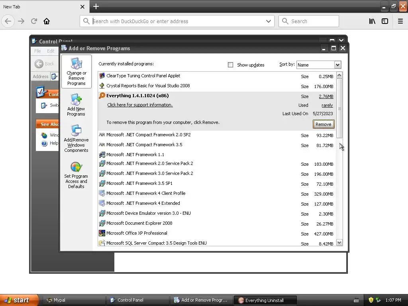Focus the browser Search box
Image resolution: width=408 pixels, height=306 pixels.
pyautogui.click(x=309, y=21)
